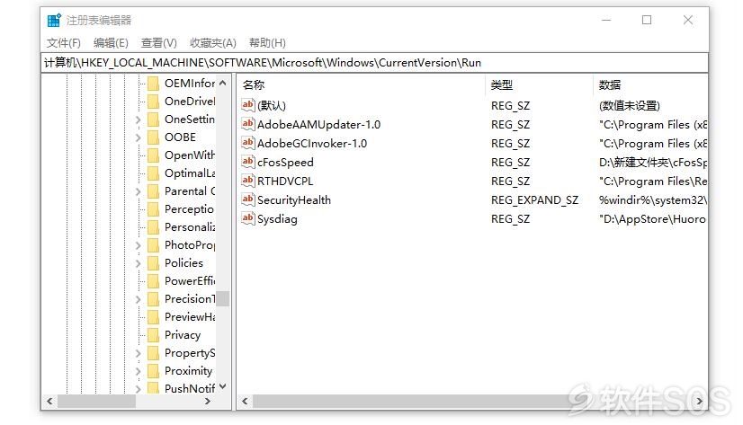743x425 pixels.
Task: Click the folder icon of Policies key
Action: [153, 263]
